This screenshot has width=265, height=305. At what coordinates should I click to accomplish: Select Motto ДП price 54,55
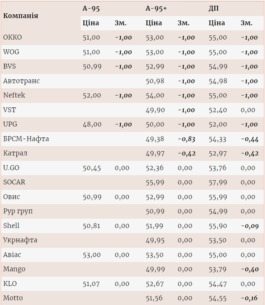pyautogui.click(x=218, y=298)
